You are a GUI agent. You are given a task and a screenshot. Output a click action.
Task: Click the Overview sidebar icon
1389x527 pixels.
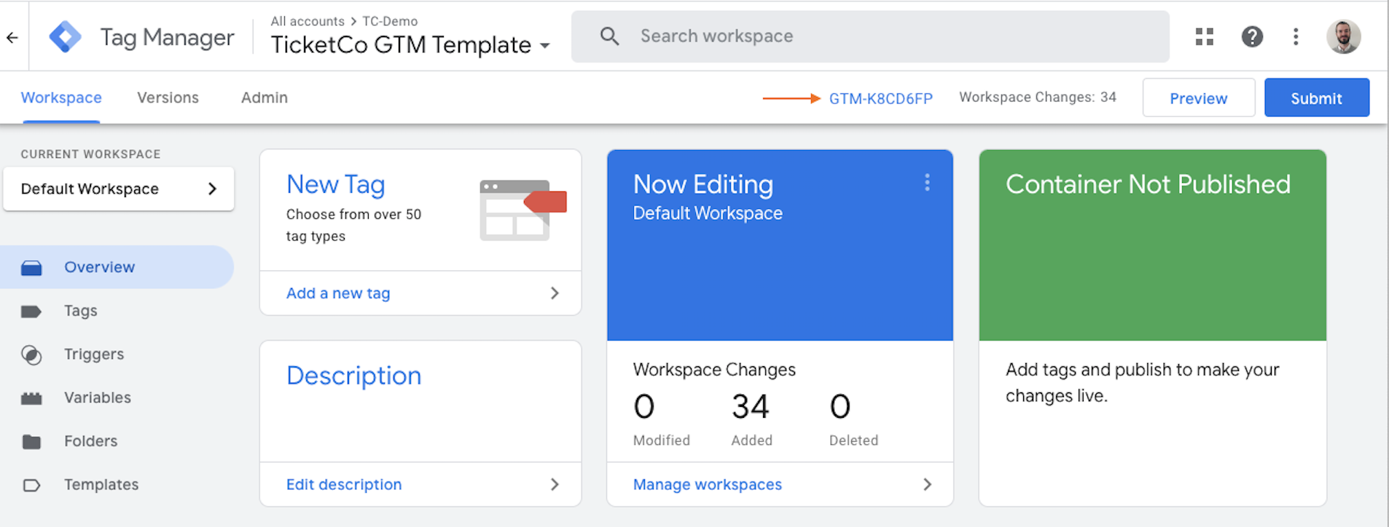pyautogui.click(x=31, y=268)
